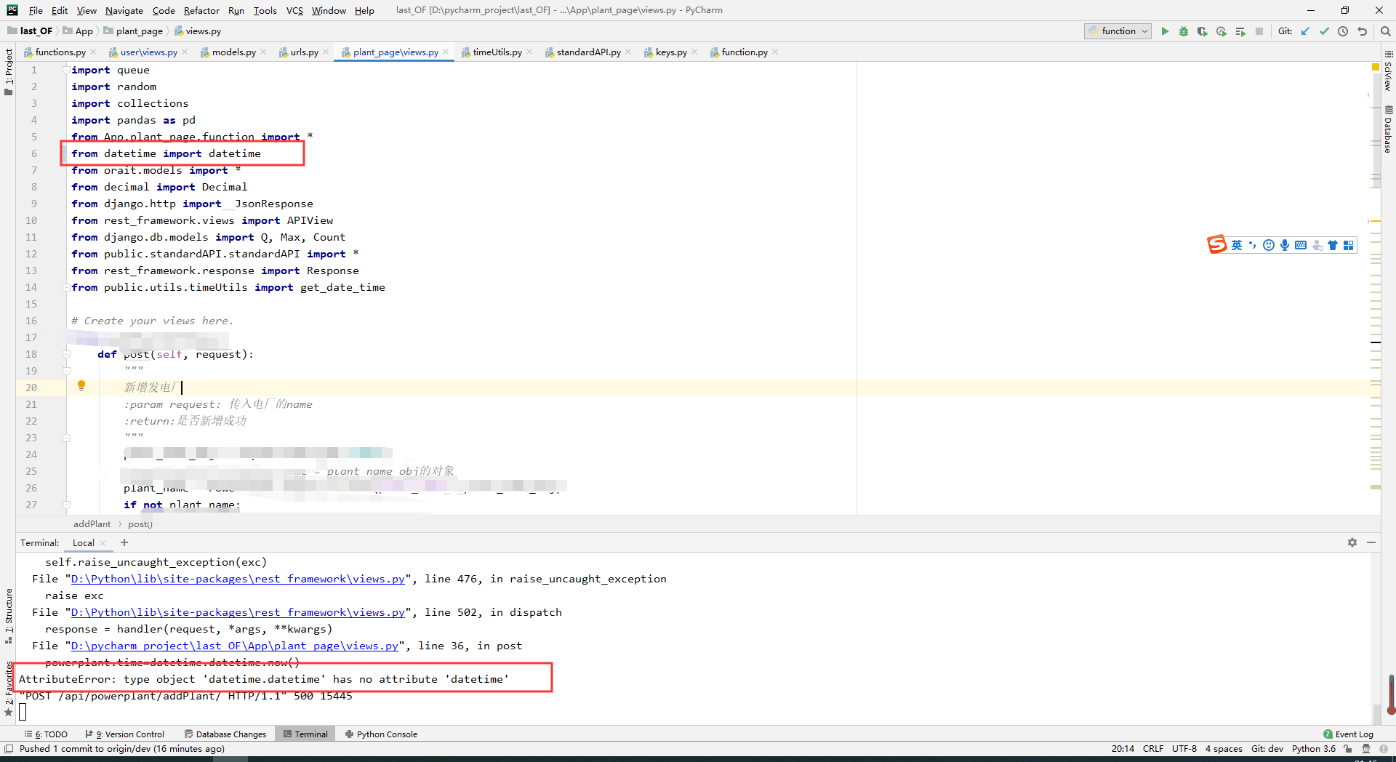The image size is (1396, 762).
Task: Toggle Sogou input between English and Chinese
Action: click(x=1236, y=245)
